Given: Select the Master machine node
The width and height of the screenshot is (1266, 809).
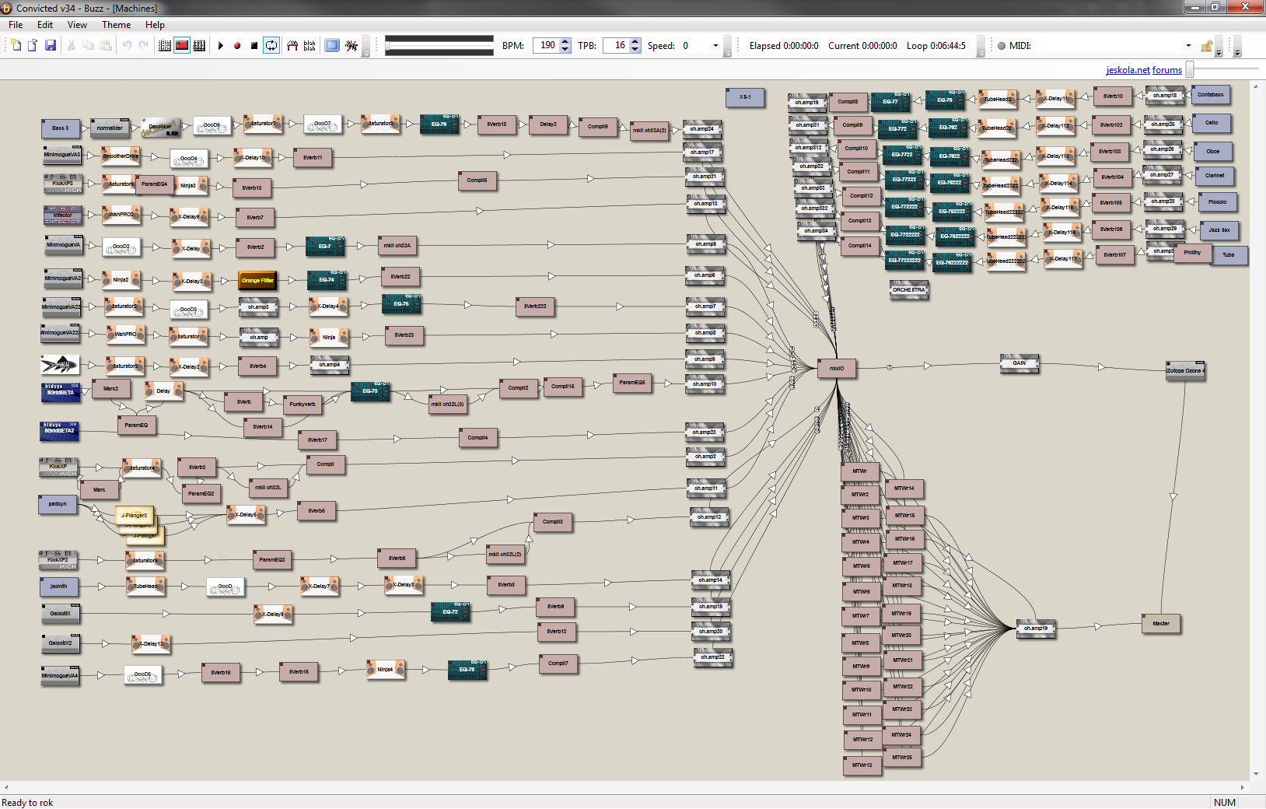Looking at the screenshot, I should [1161, 624].
